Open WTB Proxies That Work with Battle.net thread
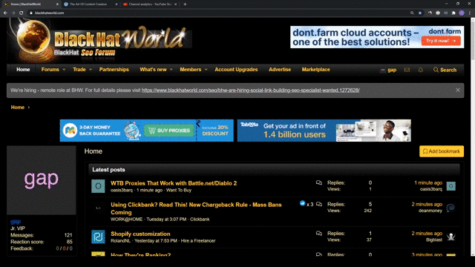The width and height of the screenshot is (475, 267). tap(174, 183)
